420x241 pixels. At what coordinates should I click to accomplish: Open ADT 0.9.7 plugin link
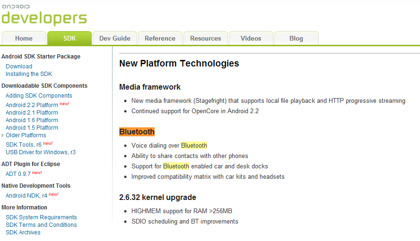tap(18, 174)
